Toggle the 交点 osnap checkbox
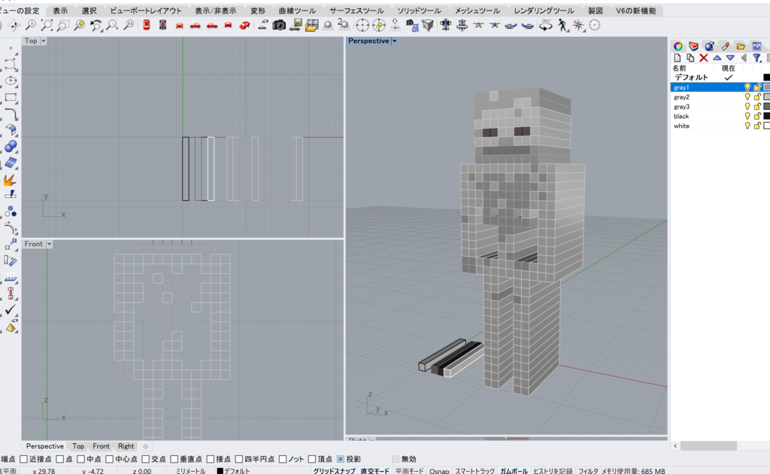770x474 pixels. 145,459
